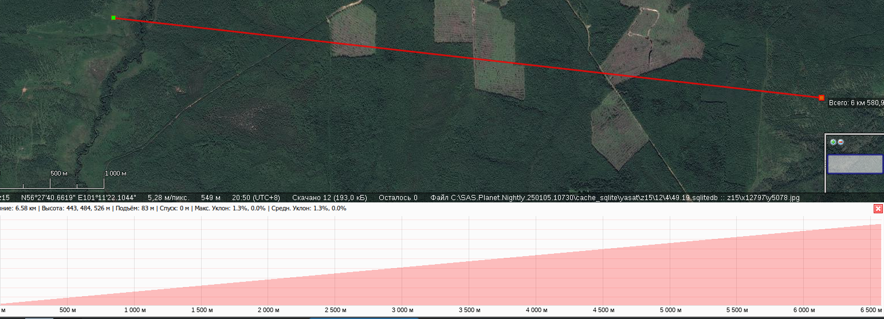The width and height of the screenshot is (884, 319).
Task: Click the minimap green zoom-in button
Action: tap(833, 142)
